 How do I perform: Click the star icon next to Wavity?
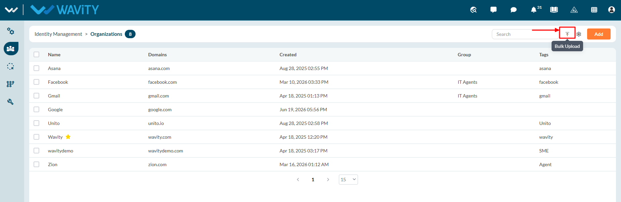(x=68, y=137)
